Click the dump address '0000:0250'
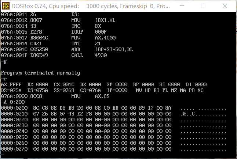Viewport: 237px width, 159px height. (x=14, y=137)
